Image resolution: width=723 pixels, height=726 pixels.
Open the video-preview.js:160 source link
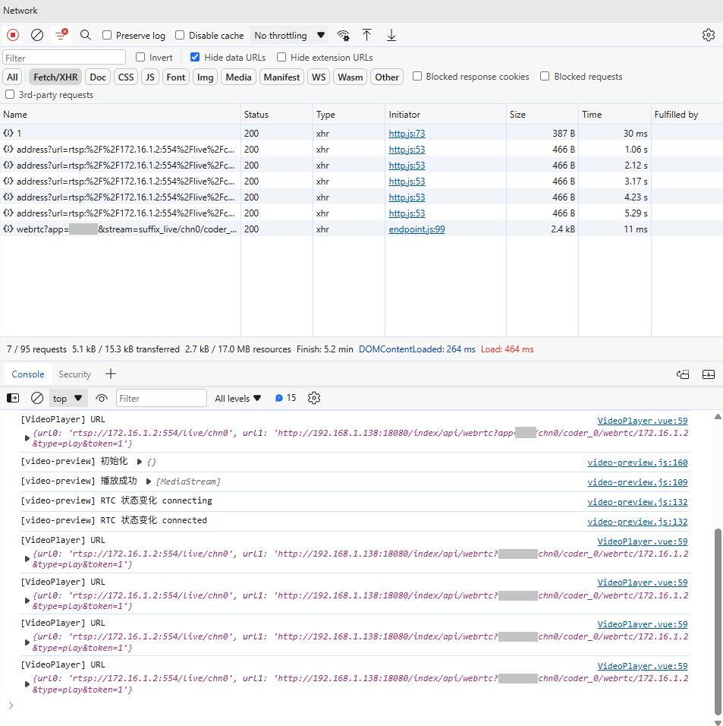[637, 462]
